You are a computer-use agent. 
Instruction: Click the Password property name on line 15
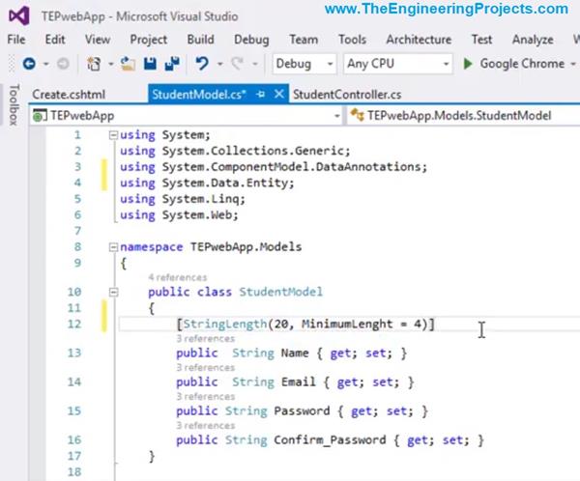(302, 411)
